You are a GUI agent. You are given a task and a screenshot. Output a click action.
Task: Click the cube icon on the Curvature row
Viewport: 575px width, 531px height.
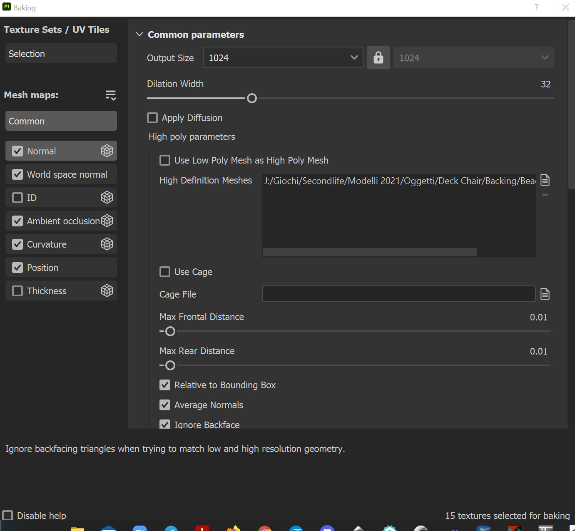107,244
